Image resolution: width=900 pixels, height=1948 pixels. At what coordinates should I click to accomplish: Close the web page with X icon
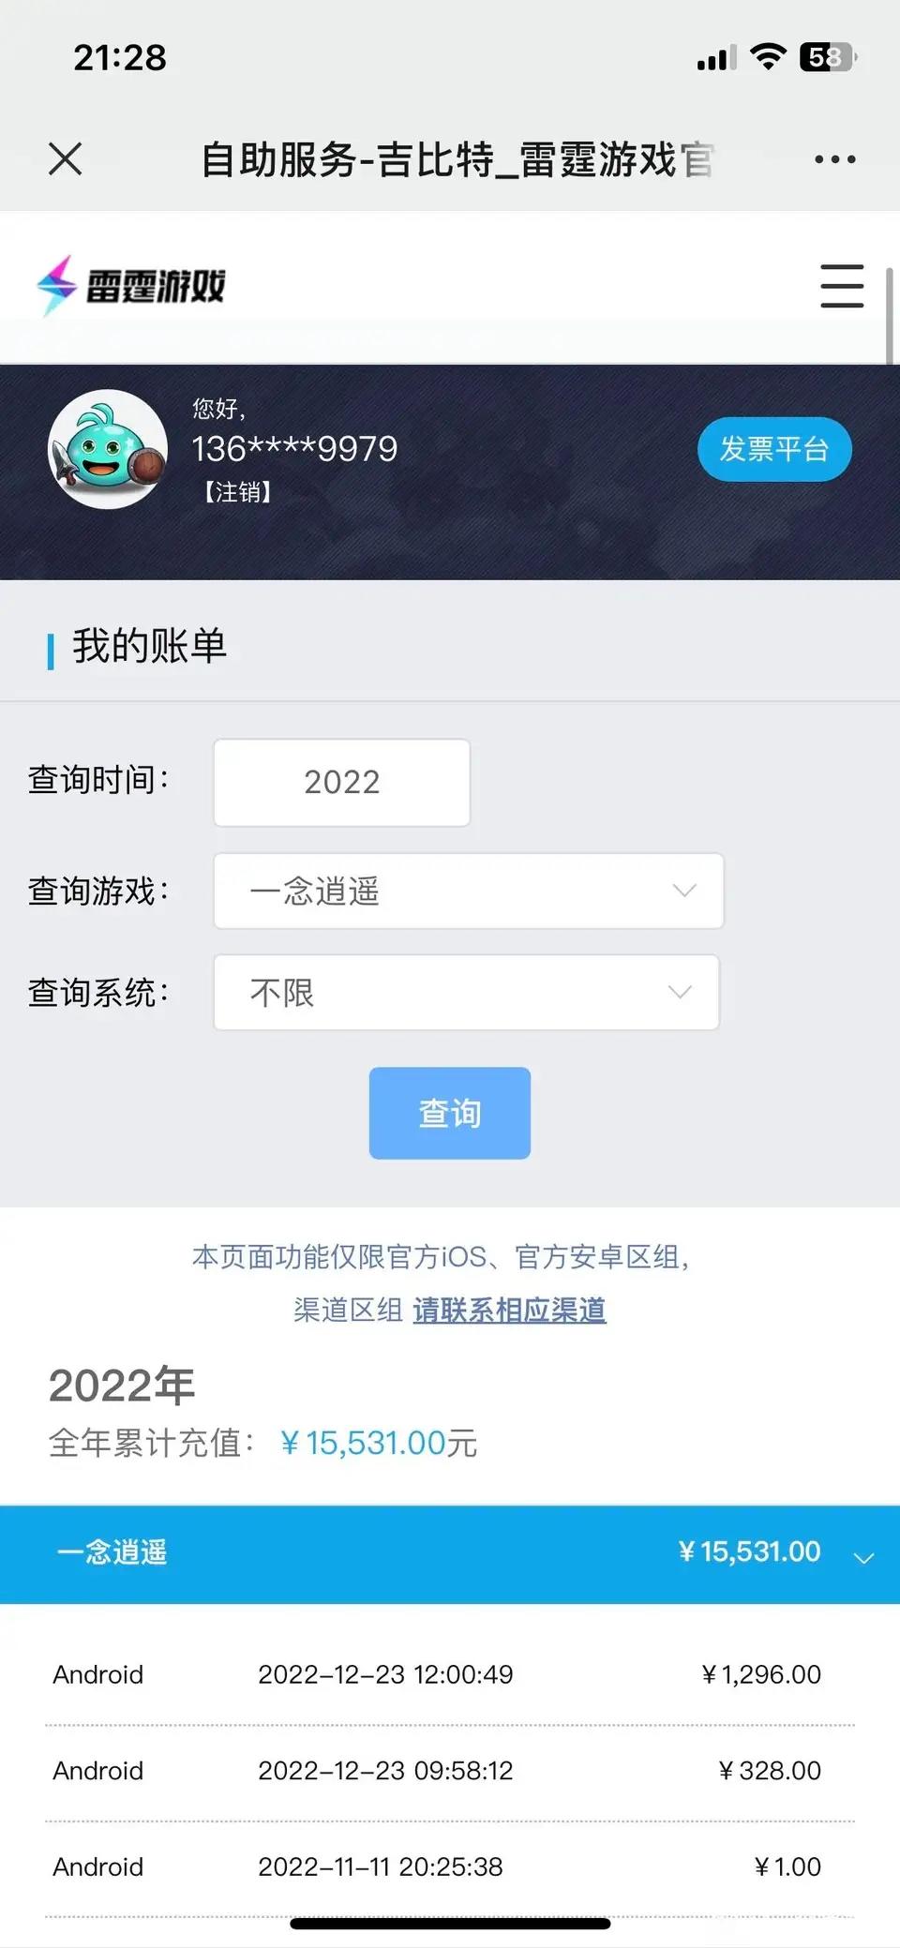coord(65,158)
